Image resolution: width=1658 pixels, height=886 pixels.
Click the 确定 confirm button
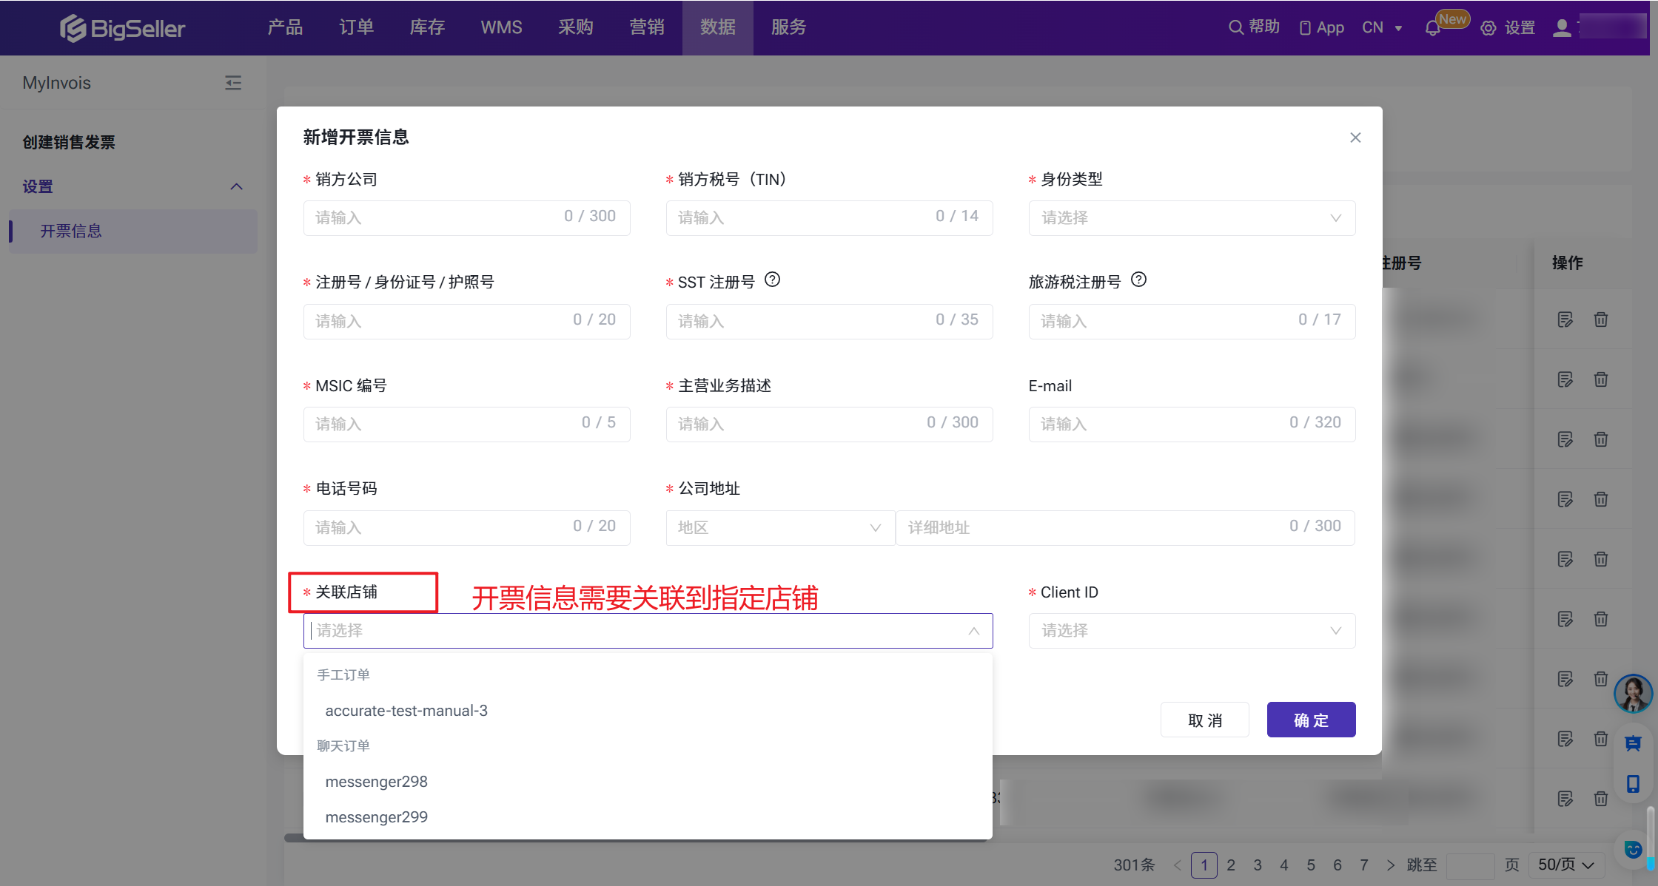[x=1310, y=720]
